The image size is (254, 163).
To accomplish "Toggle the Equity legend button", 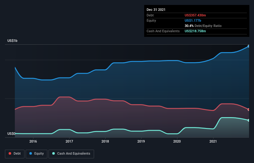I will tap(37, 154).
